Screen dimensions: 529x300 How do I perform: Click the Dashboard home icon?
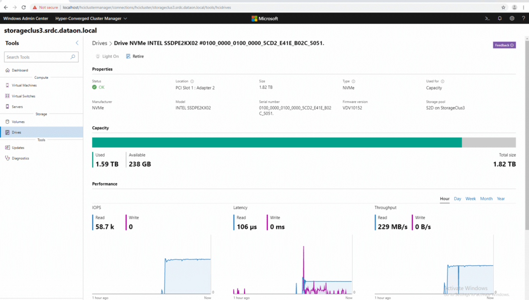(x=7, y=70)
